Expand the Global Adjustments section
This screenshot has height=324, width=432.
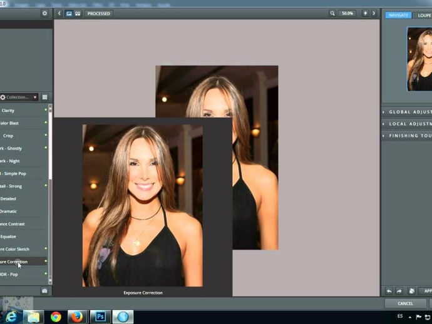point(407,112)
